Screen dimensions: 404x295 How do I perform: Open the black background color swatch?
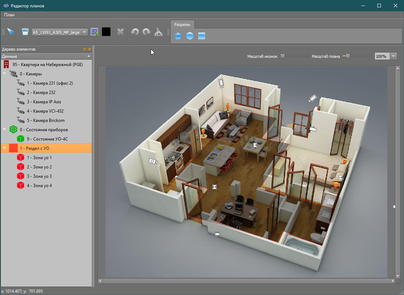[x=106, y=32]
